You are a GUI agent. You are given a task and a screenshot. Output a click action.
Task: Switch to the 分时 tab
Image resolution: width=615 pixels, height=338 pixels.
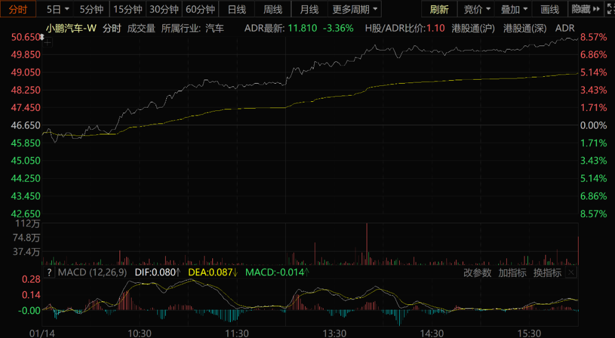coord(18,9)
